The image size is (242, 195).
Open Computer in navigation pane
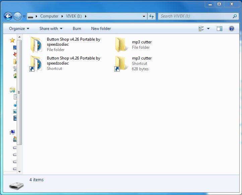[x=12, y=132]
